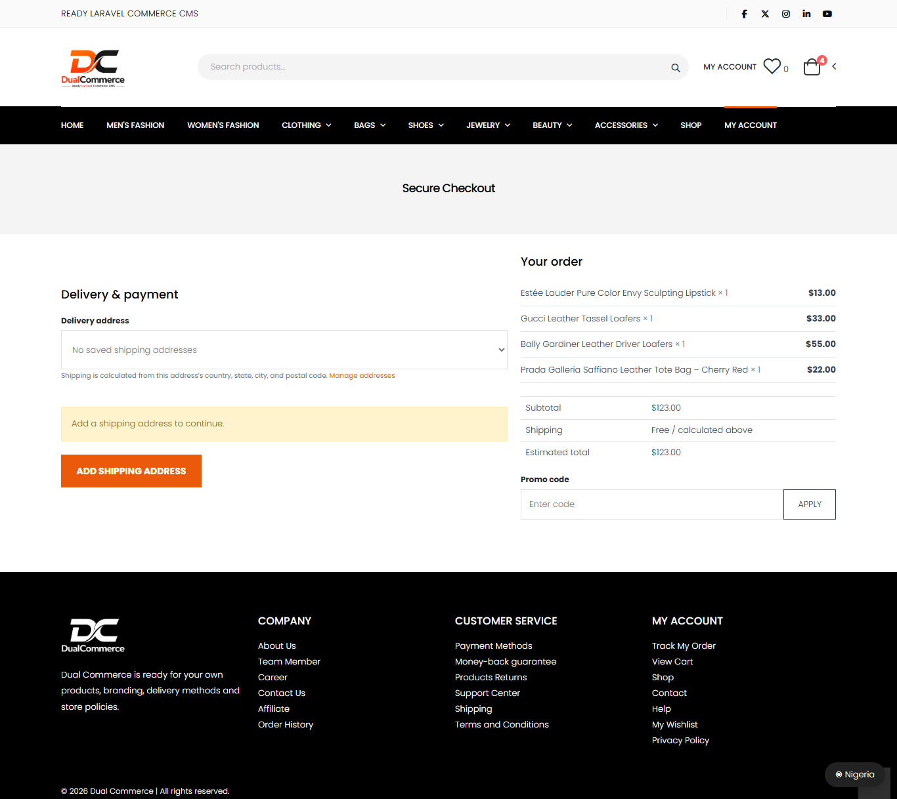Open Support Center footer link

[x=487, y=693]
